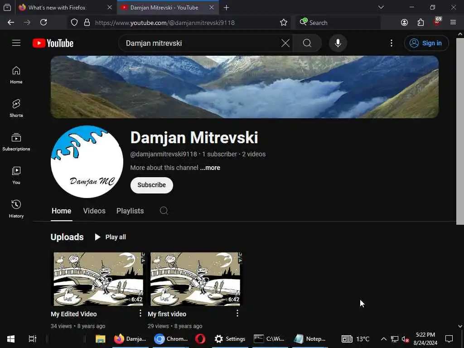This screenshot has width=464, height=348.
Task: Start voice search with microphone icon
Action: point(338,43)
